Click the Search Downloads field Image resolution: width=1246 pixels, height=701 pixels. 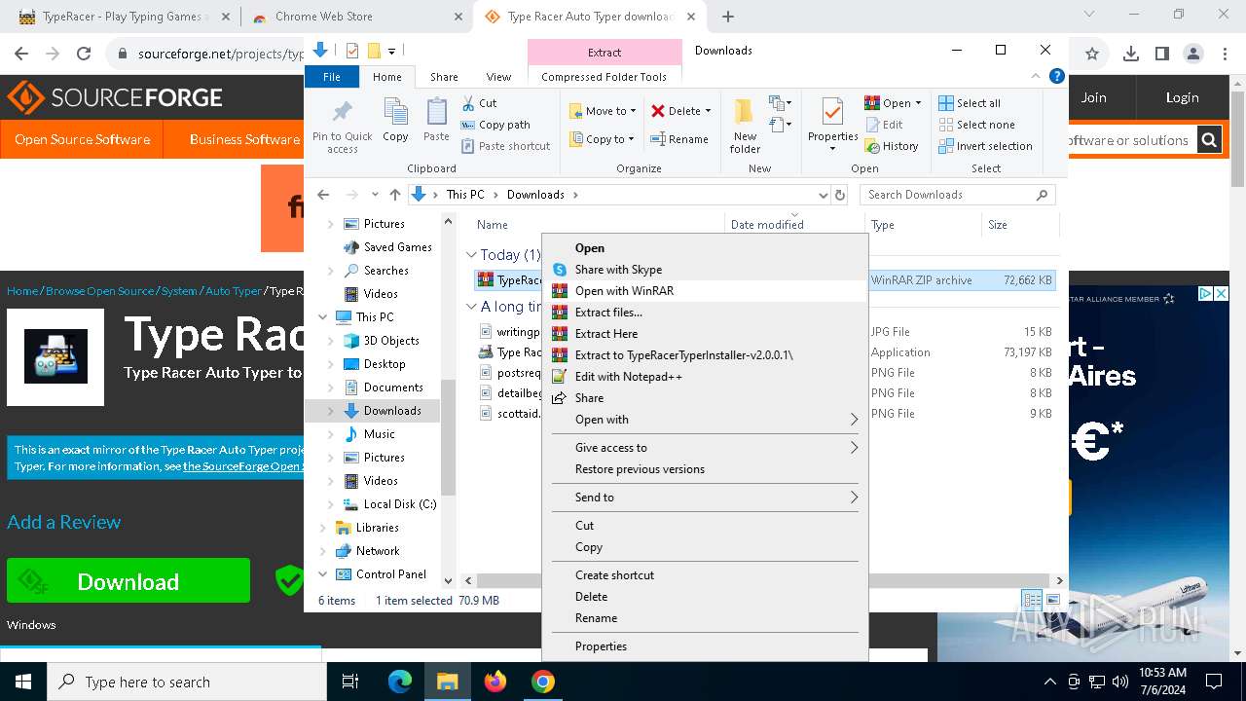tap(957, 195)
